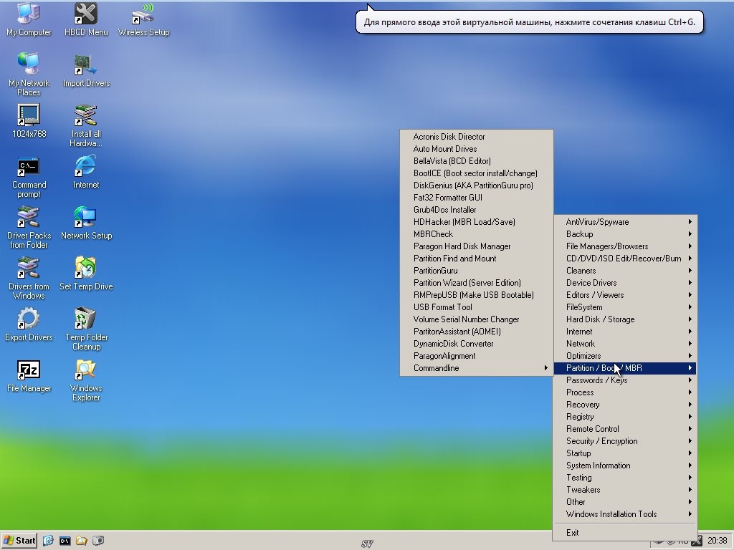Open Export Drivers desktop shortcut
The height and width of the screenshot is (550, 734).
click(x=29, y=319)
